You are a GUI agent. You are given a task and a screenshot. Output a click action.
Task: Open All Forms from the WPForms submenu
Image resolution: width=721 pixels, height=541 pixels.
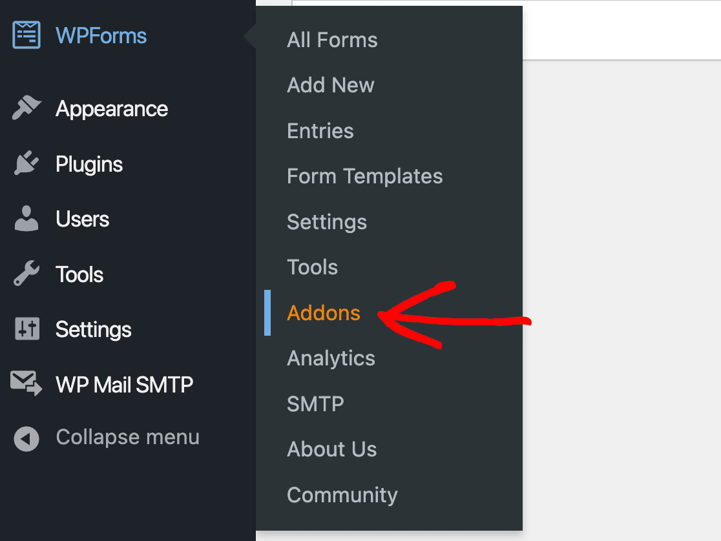[331, 39]
